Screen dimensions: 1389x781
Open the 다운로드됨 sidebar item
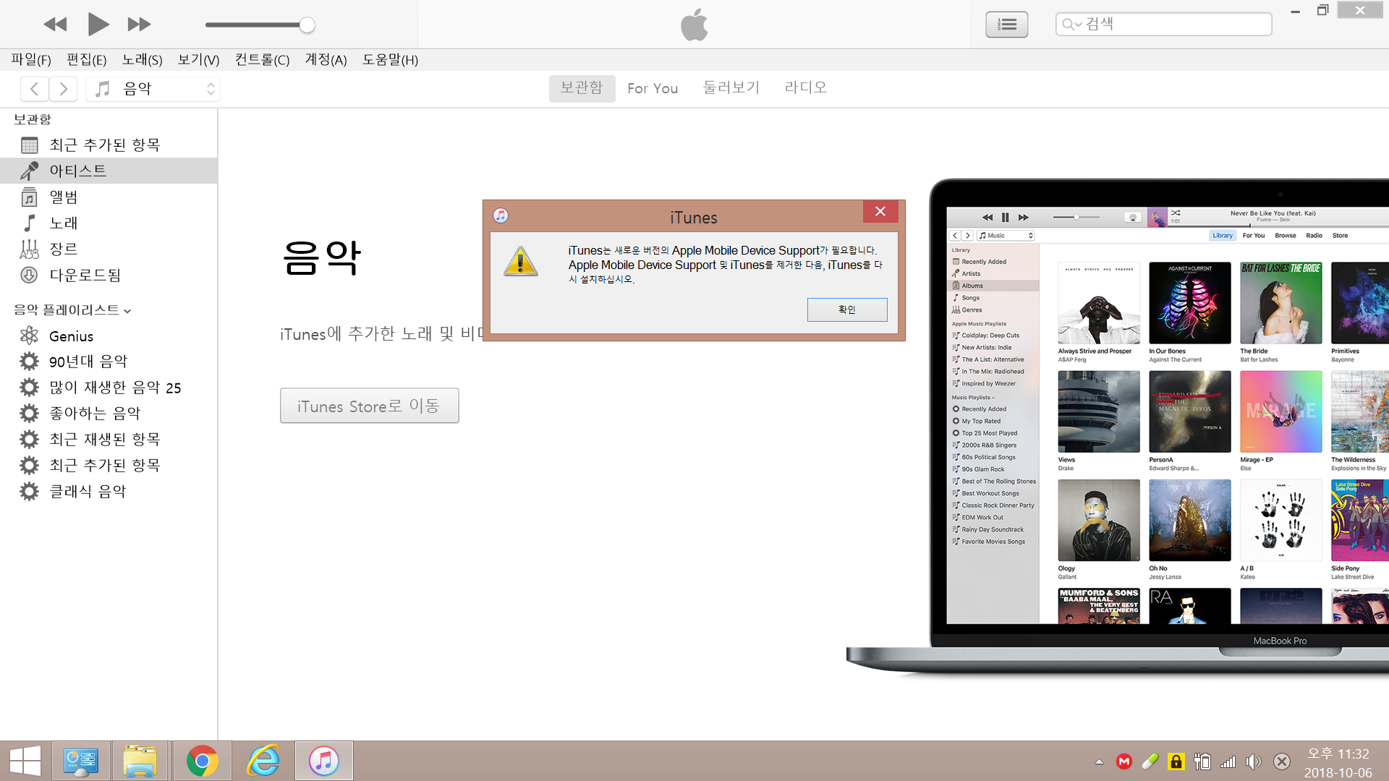(x=85, y=275)
